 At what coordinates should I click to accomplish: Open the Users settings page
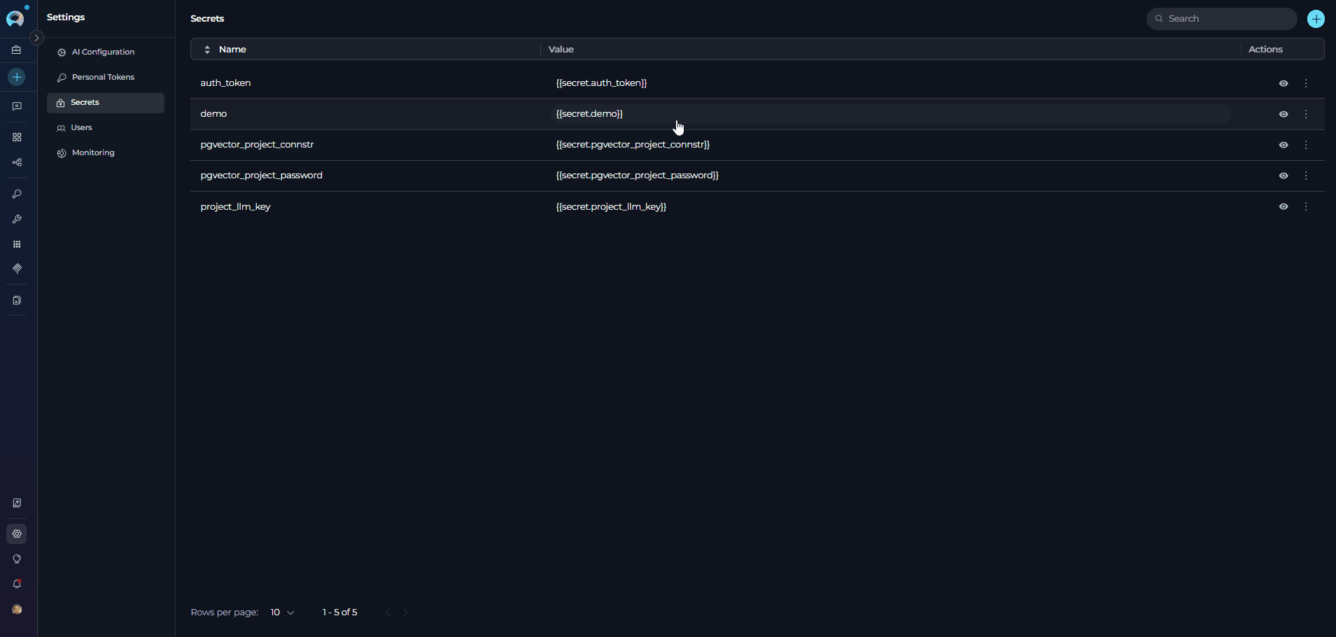81,127
